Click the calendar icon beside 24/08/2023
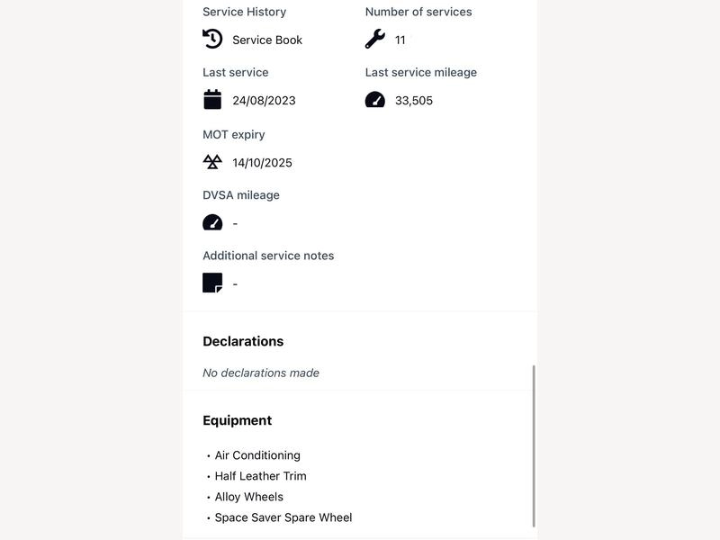The image size is (720, 540). click(x=212, y=100)
